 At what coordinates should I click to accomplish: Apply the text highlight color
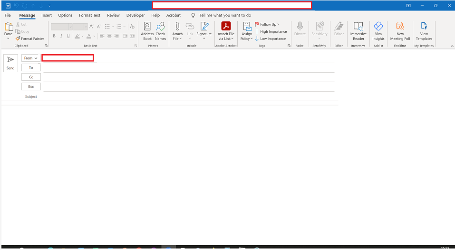77,36
